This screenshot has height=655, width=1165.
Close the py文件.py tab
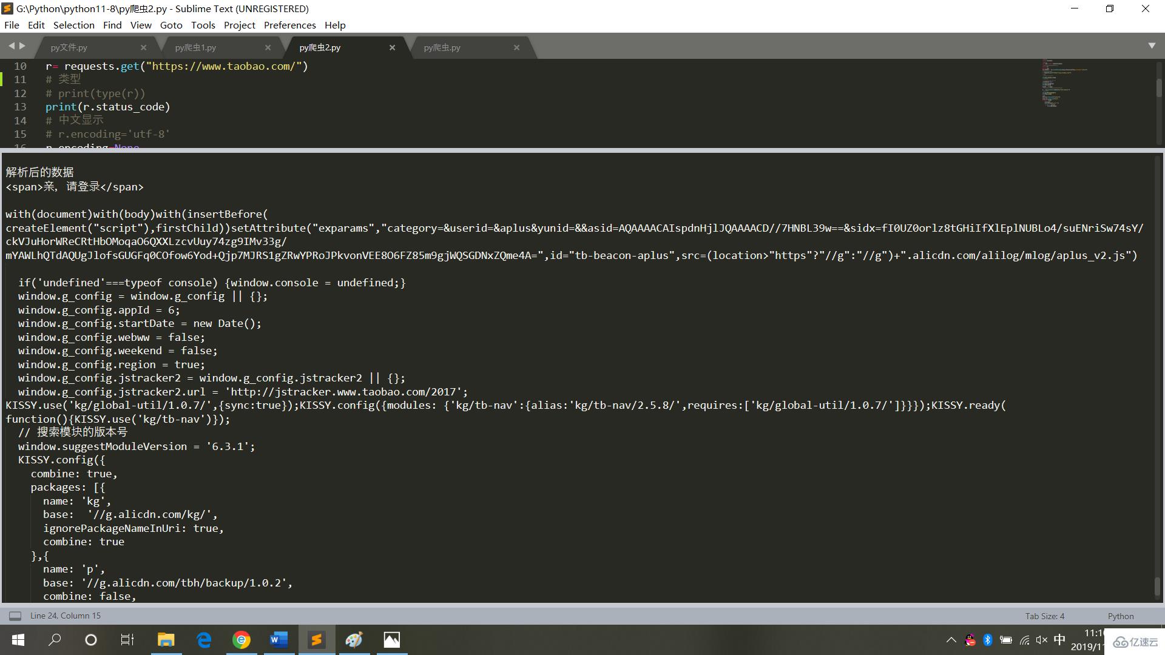click(143, 47)
